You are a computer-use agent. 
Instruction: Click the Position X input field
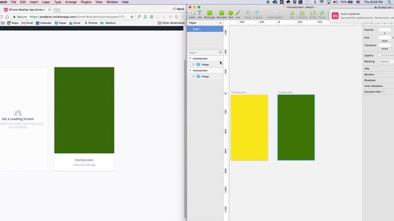[x=385, y=30]
